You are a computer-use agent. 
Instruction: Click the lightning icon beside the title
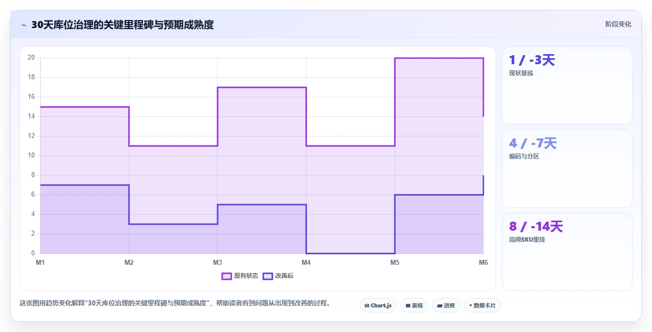click(x=24, y=25)
